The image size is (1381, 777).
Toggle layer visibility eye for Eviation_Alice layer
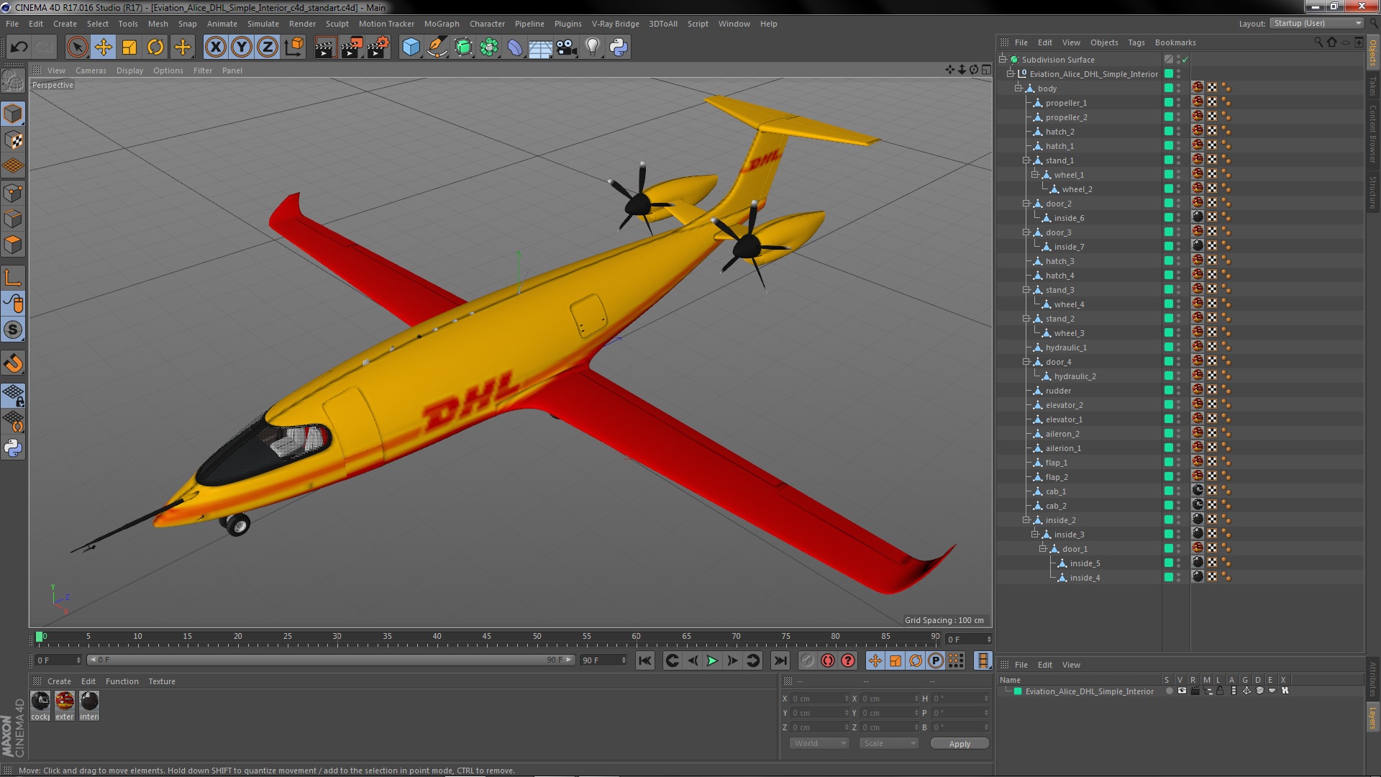pyautogui.click(x=1182, y=691)
